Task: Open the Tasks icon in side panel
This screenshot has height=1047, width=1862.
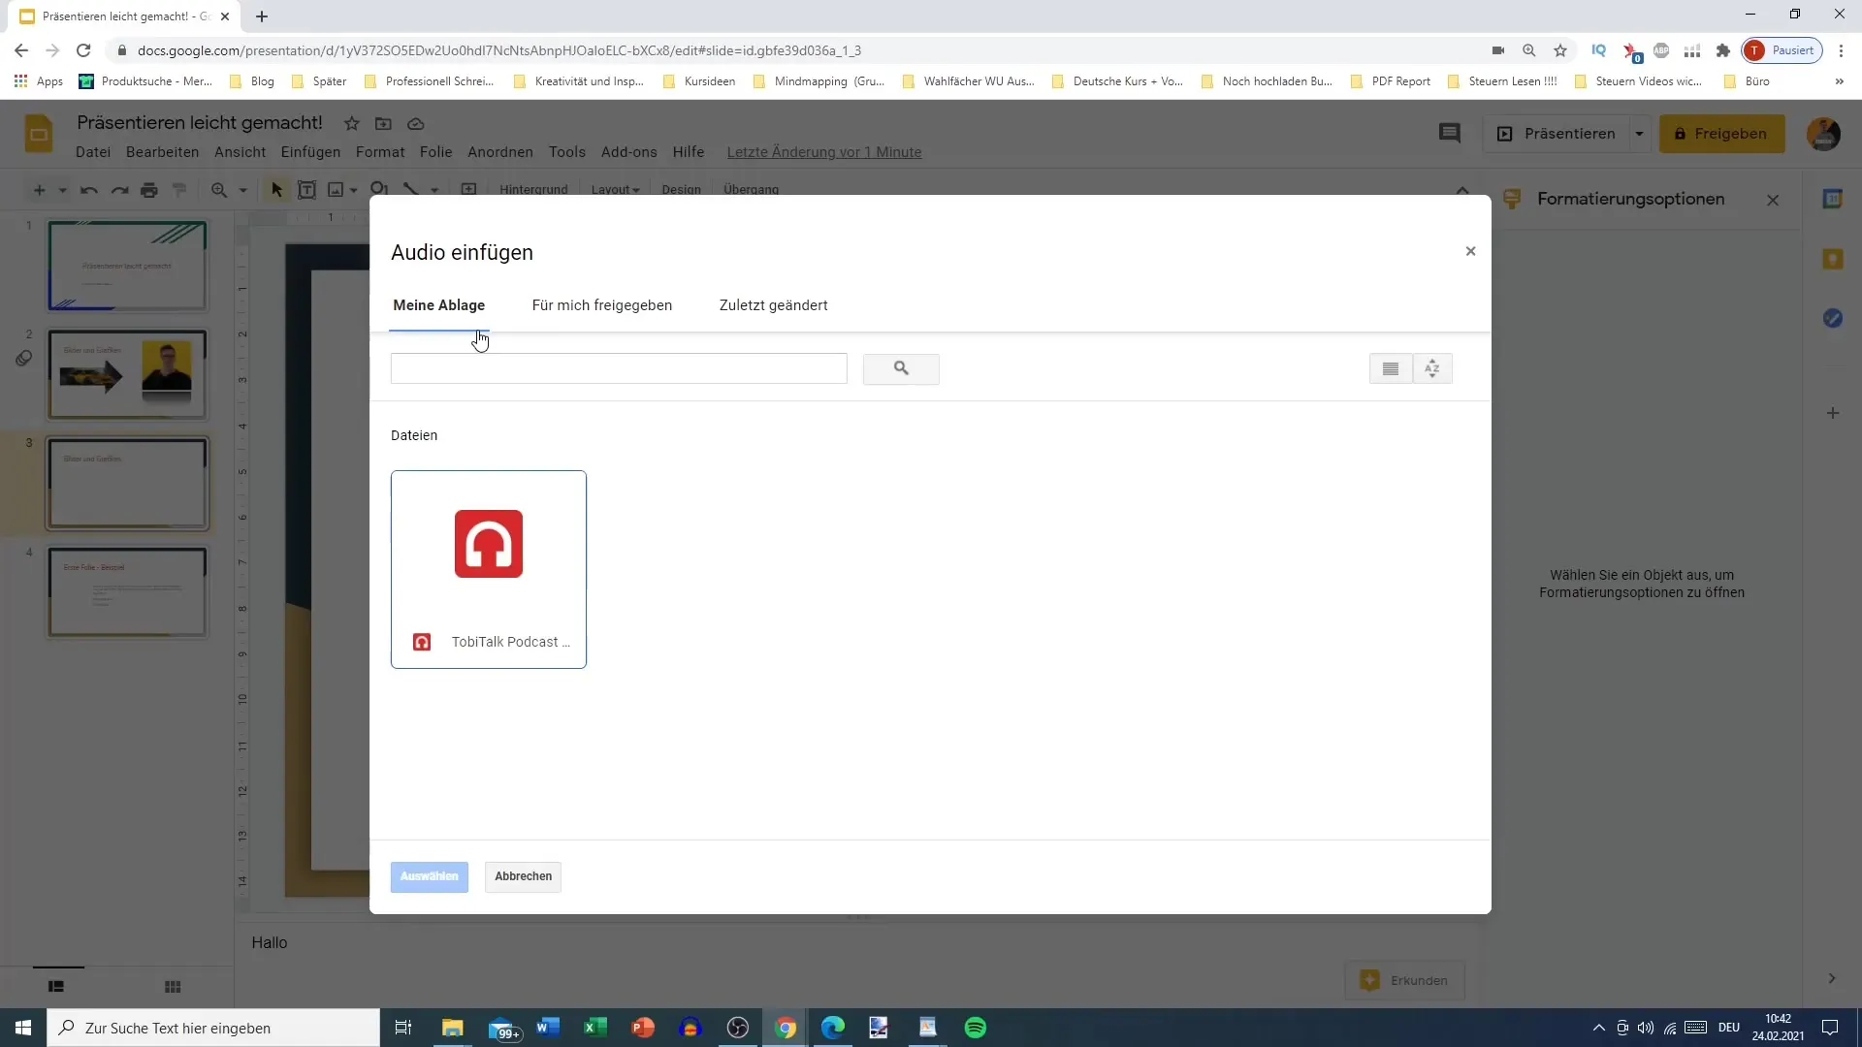Action: point(1832,318)
